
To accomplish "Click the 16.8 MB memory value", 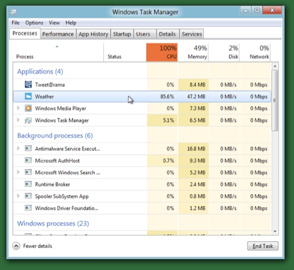I will [196, 149].
